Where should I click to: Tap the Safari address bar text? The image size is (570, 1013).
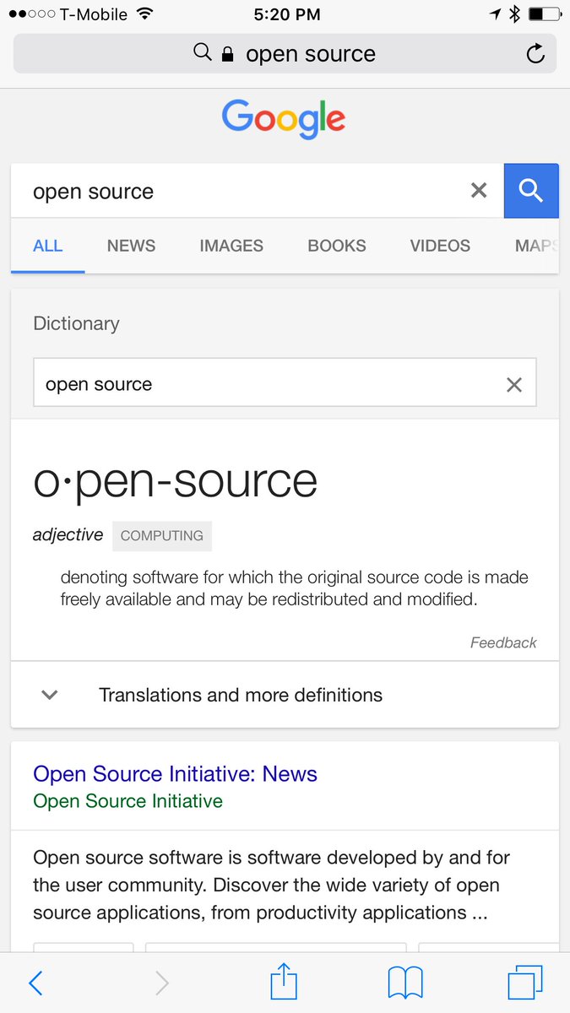(311, 54)
